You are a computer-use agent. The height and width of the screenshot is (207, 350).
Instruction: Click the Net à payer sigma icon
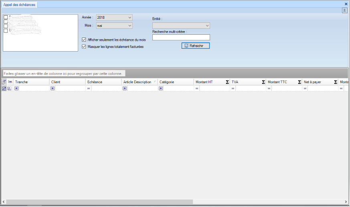[336, 82]
